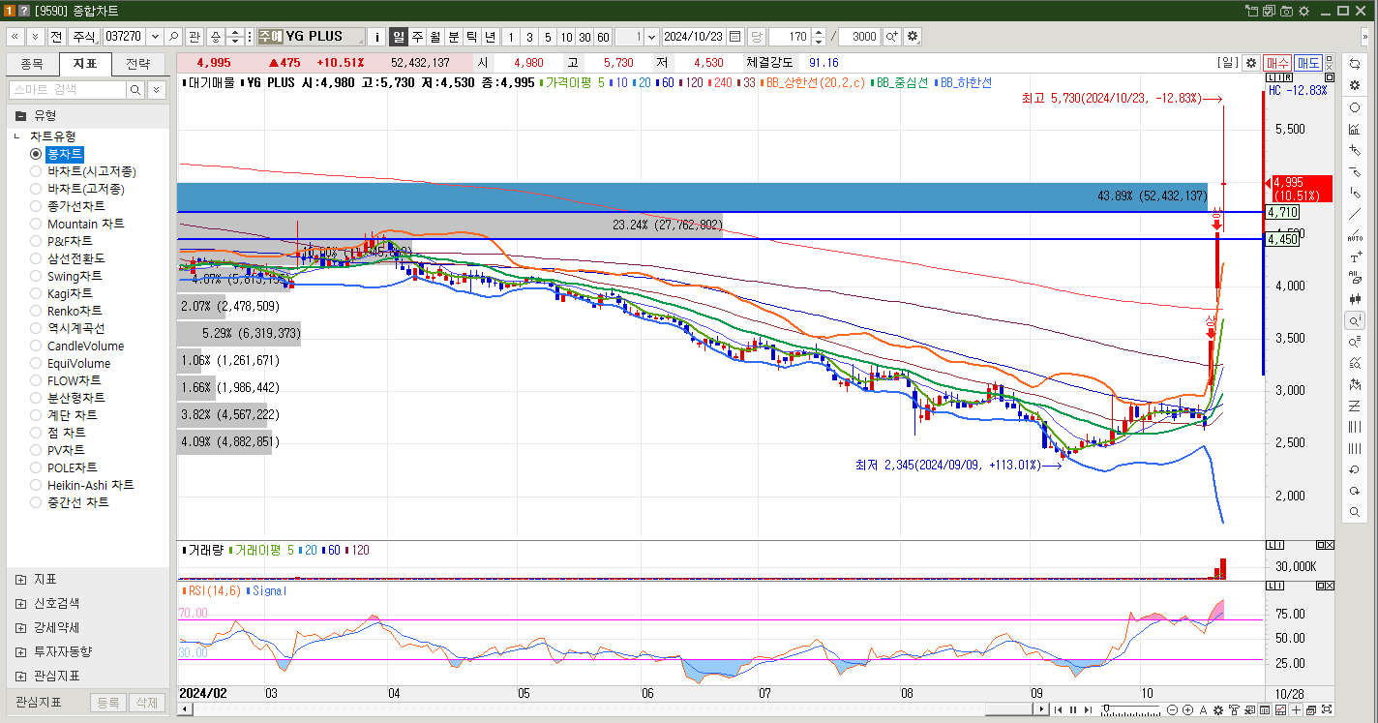
Task: Switch to the 종목 tab
Action: 32,65
